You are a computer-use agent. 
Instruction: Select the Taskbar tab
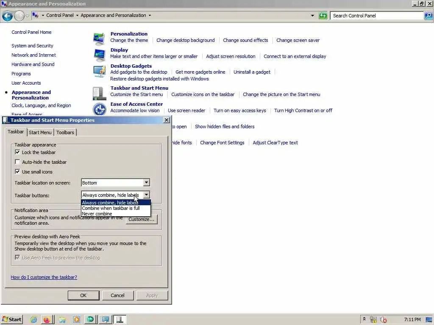click(x=16, y=132)
